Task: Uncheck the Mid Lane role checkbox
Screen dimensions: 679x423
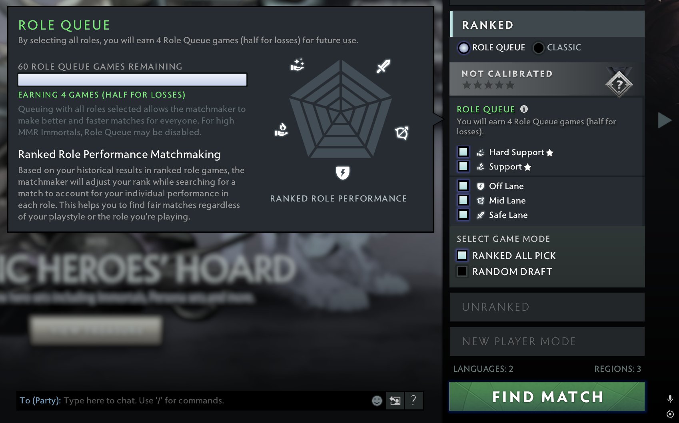Action: 463,200
